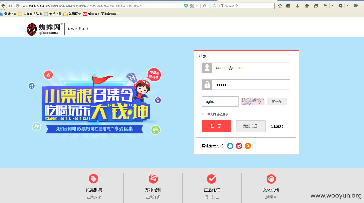Screen dimensions: 364x203
Task: Click the browser back arrow button
Action: pos(3,5)
